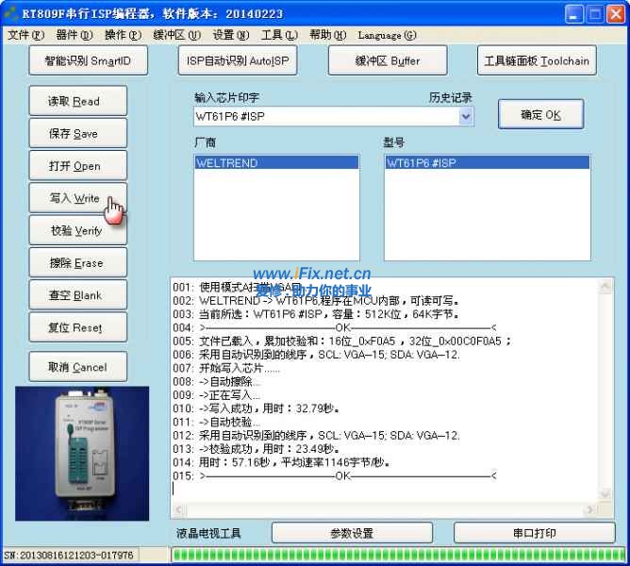This screenshot has height=566, width=630.
Task: Click the Erase button
Action: click(x=75, y=263)
